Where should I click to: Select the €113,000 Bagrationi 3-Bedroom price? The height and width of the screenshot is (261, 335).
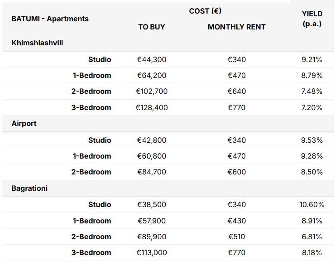click(x=152, y=253)
